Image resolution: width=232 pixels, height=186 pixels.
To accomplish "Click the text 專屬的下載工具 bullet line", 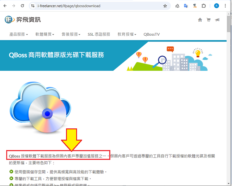I will tap(53, 179).
